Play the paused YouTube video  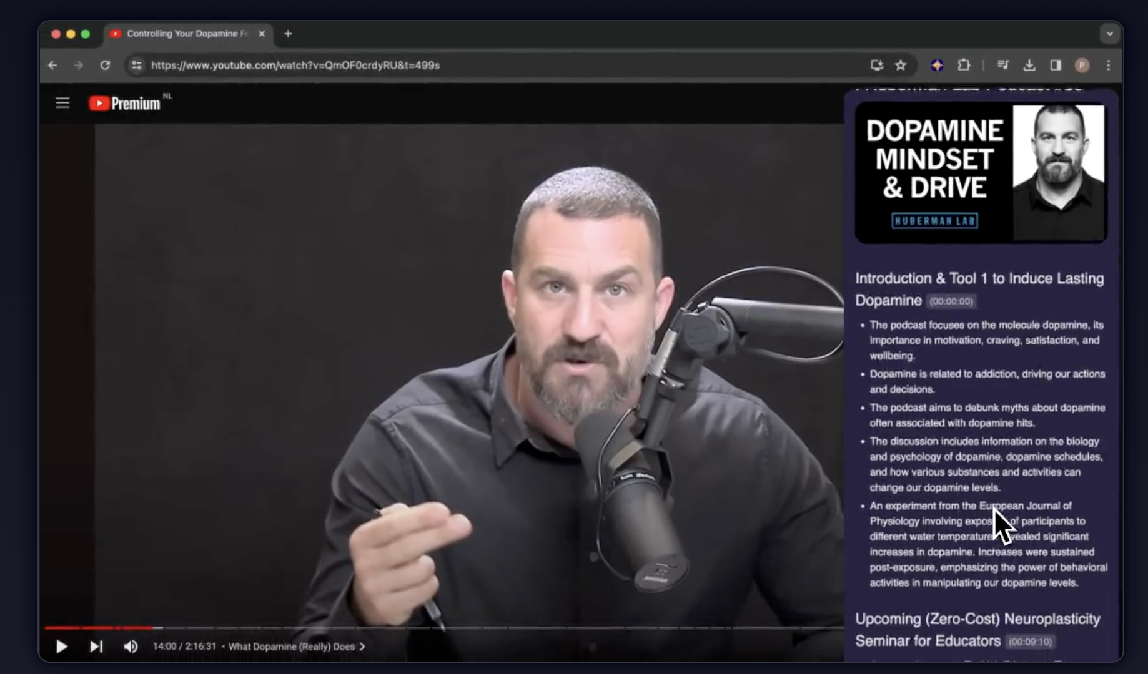tap(61, 647)
